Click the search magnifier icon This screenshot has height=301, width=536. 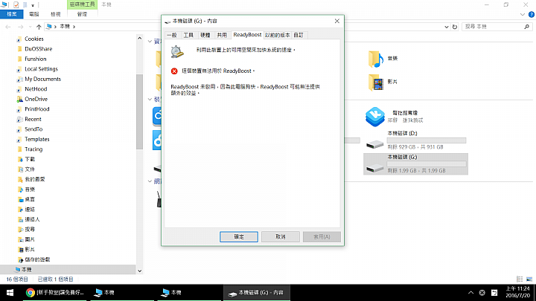click(x=527, y=27)
